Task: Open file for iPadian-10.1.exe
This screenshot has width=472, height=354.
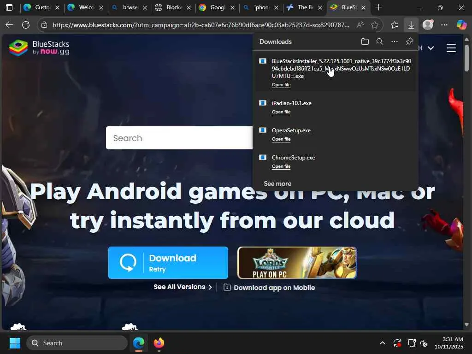Action: tap(281, 112)
